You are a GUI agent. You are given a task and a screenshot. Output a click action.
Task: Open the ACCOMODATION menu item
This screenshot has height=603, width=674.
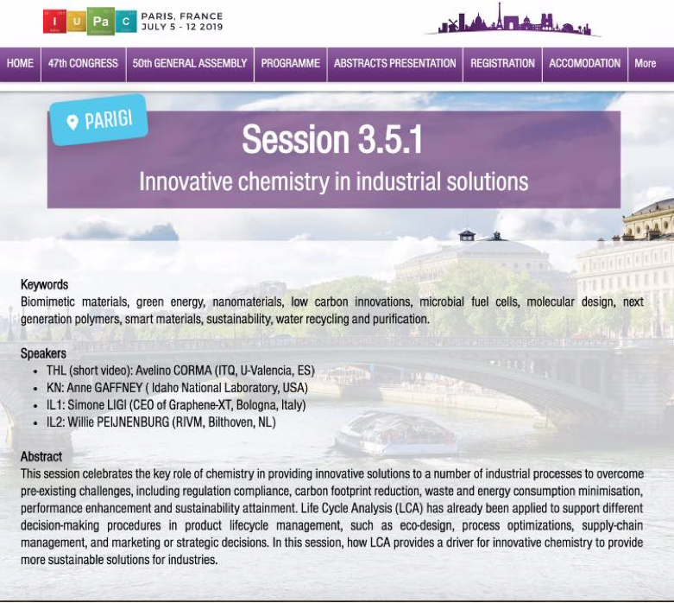click(x=584, y=63)
